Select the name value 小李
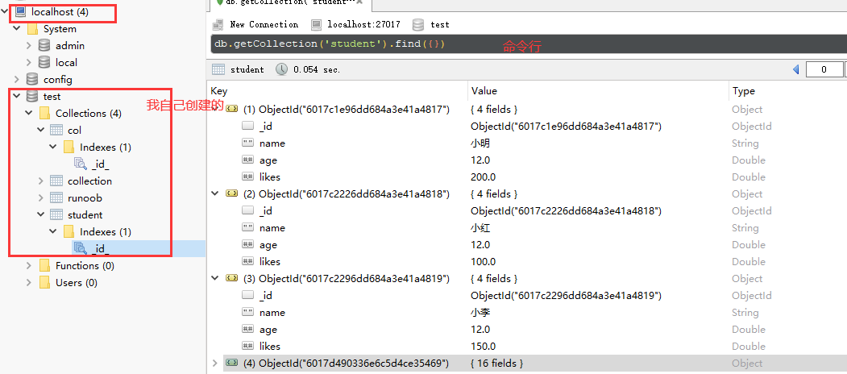Screen dimensions: 847x374 coord(480,313)
